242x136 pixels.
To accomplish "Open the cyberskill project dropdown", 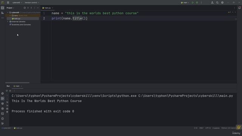I will tap(17, 3).
